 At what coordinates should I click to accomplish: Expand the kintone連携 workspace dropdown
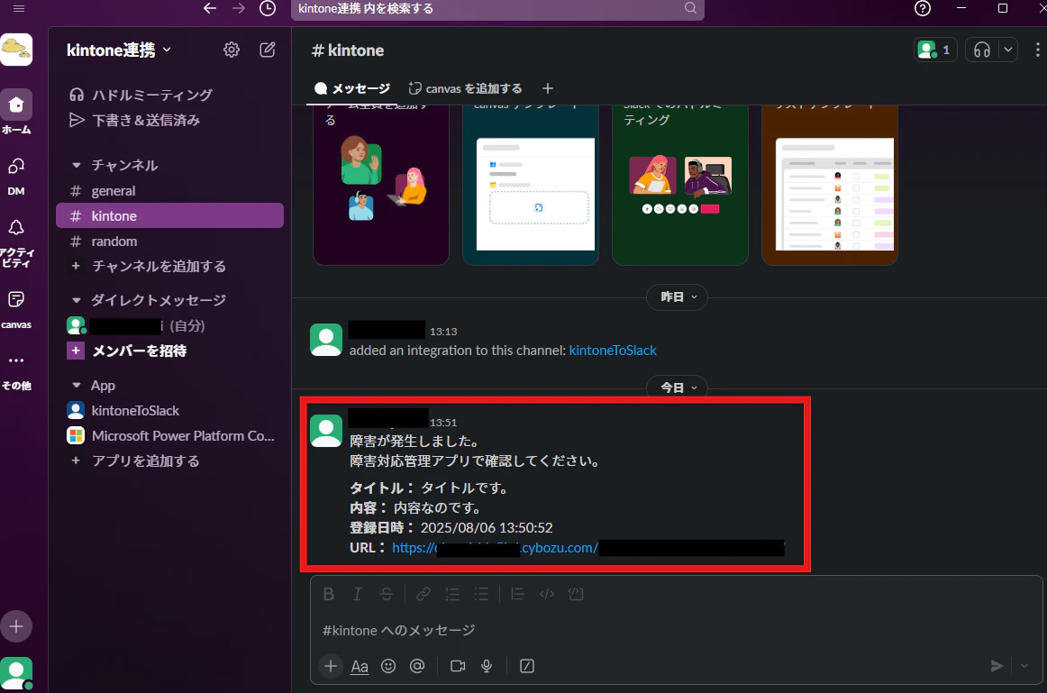[x=119, y=50]
